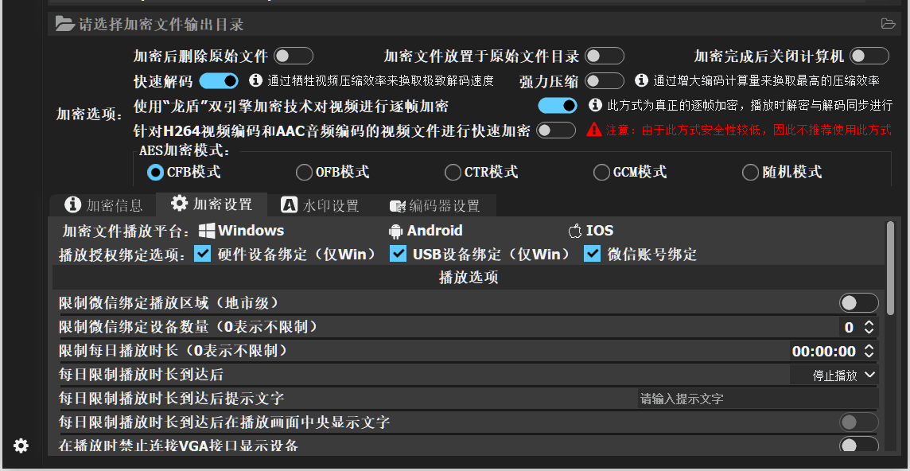The width and height of the screenshot is (910, 471).
Task: Click the 加密文件播放平台 label
Action: point(126,232)
